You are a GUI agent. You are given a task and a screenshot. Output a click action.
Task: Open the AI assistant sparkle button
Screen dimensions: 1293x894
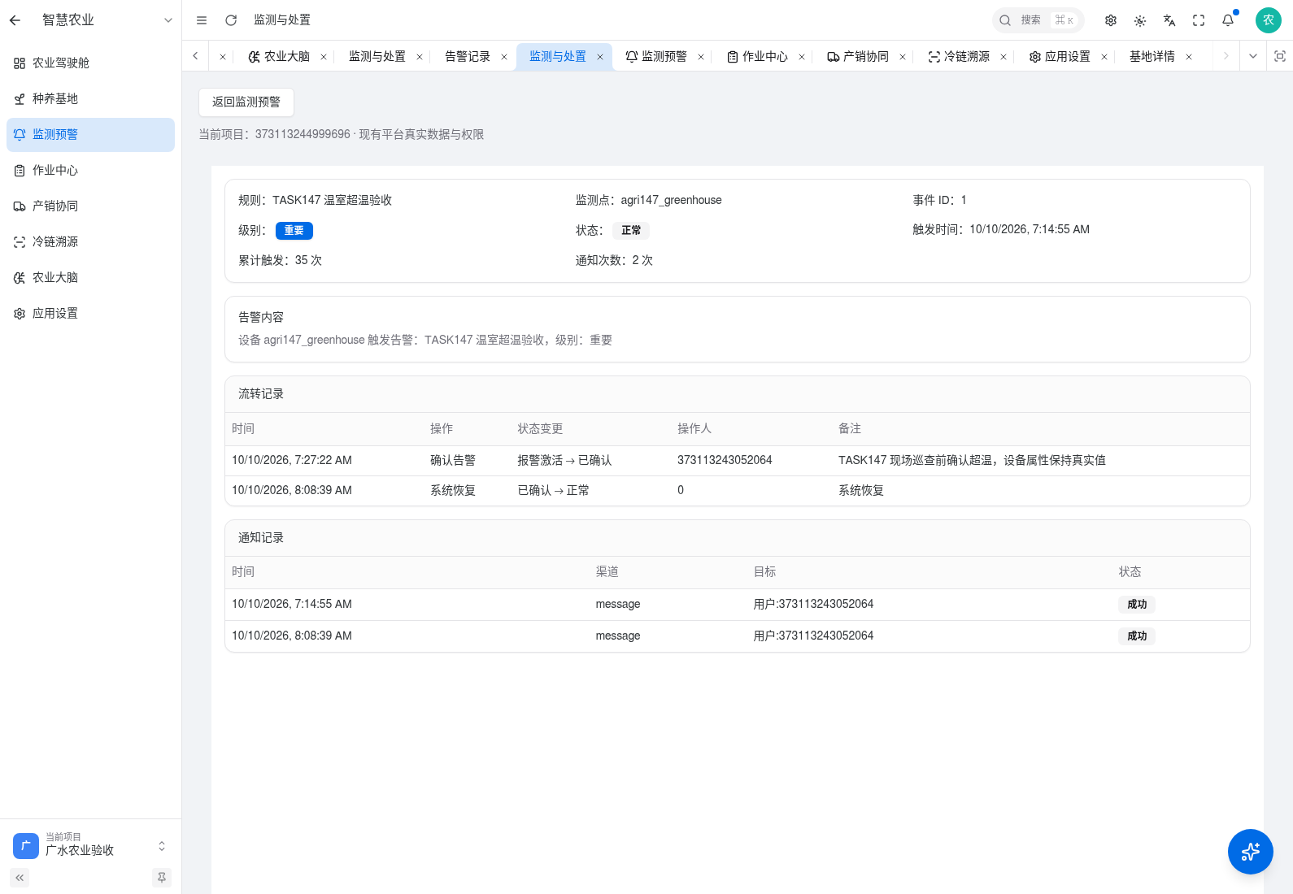pyautogui.click(x=1251, y=852)
